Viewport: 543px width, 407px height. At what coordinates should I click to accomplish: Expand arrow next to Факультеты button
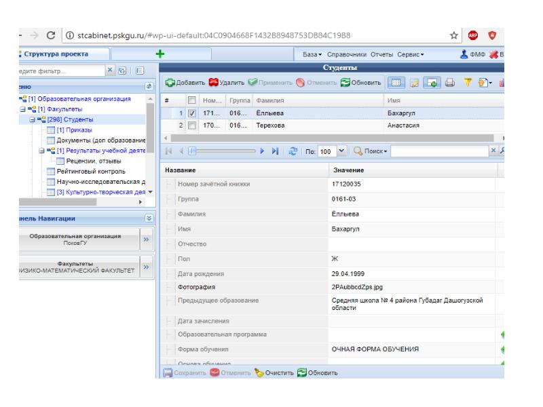click(x=146, y=267)
